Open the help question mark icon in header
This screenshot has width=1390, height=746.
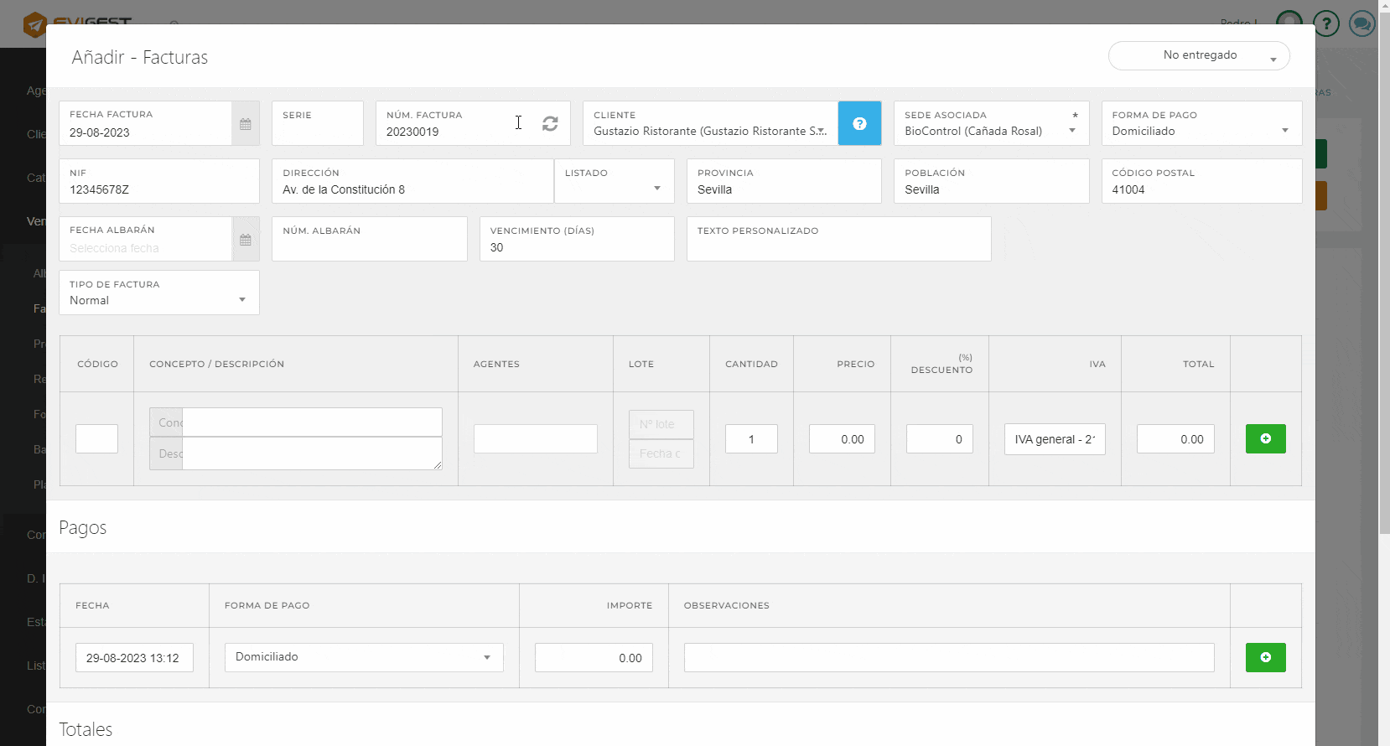(1325, 23)
